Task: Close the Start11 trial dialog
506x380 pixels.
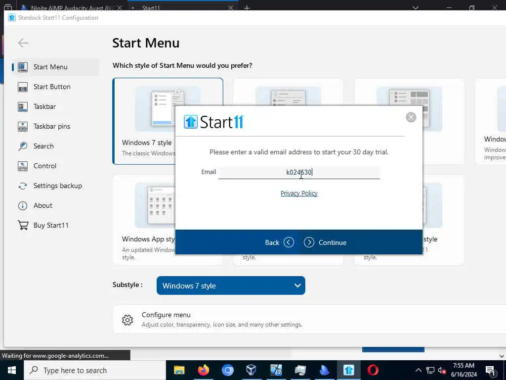Action: tap(411, 117)
